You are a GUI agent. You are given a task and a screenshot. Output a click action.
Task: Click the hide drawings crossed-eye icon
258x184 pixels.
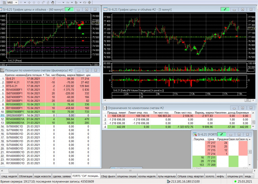[85, 3]
